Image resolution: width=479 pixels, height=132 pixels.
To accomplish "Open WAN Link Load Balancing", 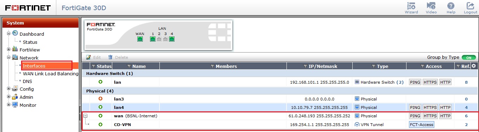I will click(x=50, y=74).
